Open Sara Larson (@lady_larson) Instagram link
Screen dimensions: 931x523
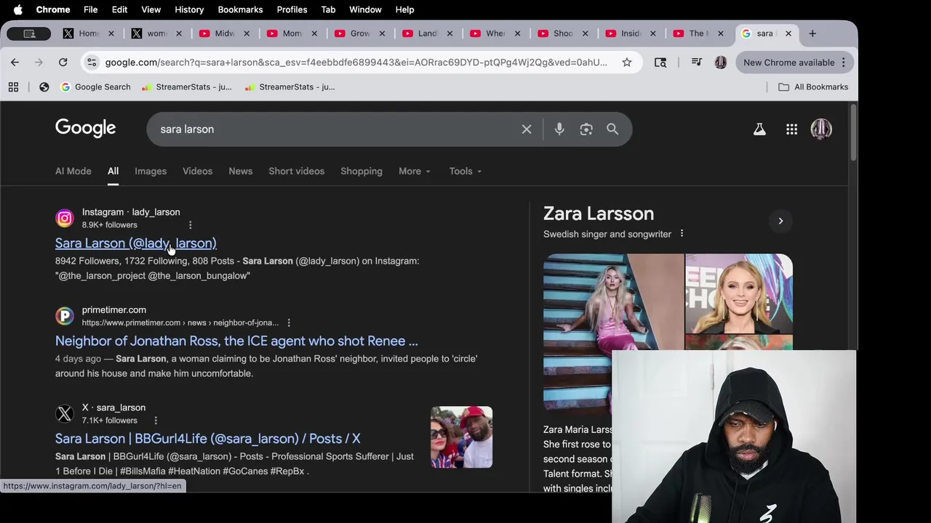[x=136, y=243]
